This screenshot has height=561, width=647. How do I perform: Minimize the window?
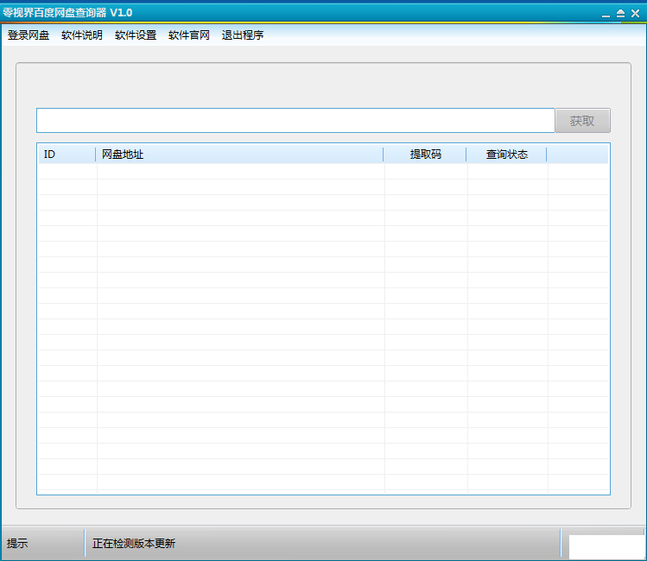pyautogui.click(x=606, y=14)
